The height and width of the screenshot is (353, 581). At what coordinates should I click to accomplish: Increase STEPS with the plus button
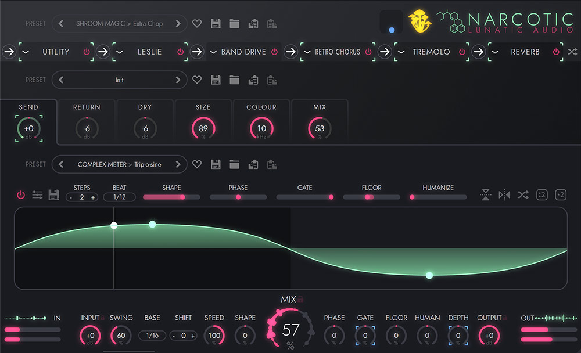tap(94, 197)
